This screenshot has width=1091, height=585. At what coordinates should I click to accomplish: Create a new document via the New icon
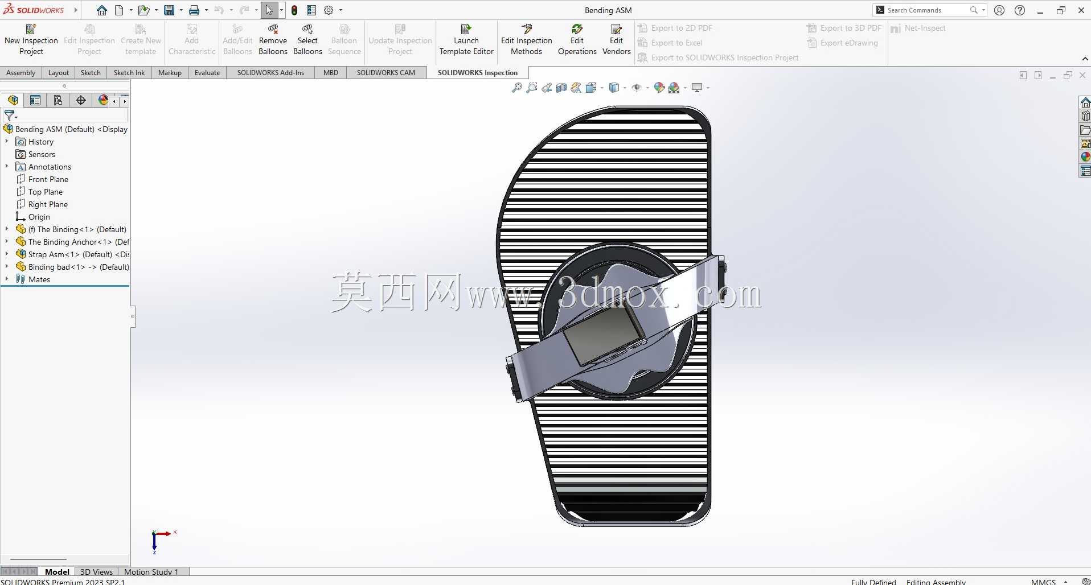tap(119, 10)
